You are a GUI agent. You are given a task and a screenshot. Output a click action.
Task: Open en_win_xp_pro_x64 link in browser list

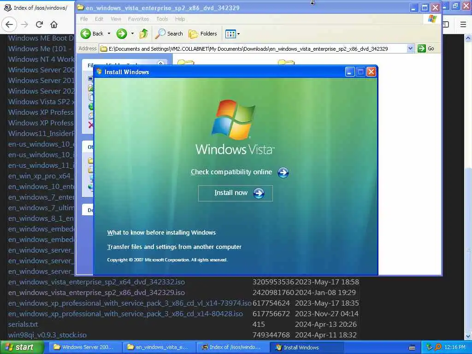tap(41, 176)
